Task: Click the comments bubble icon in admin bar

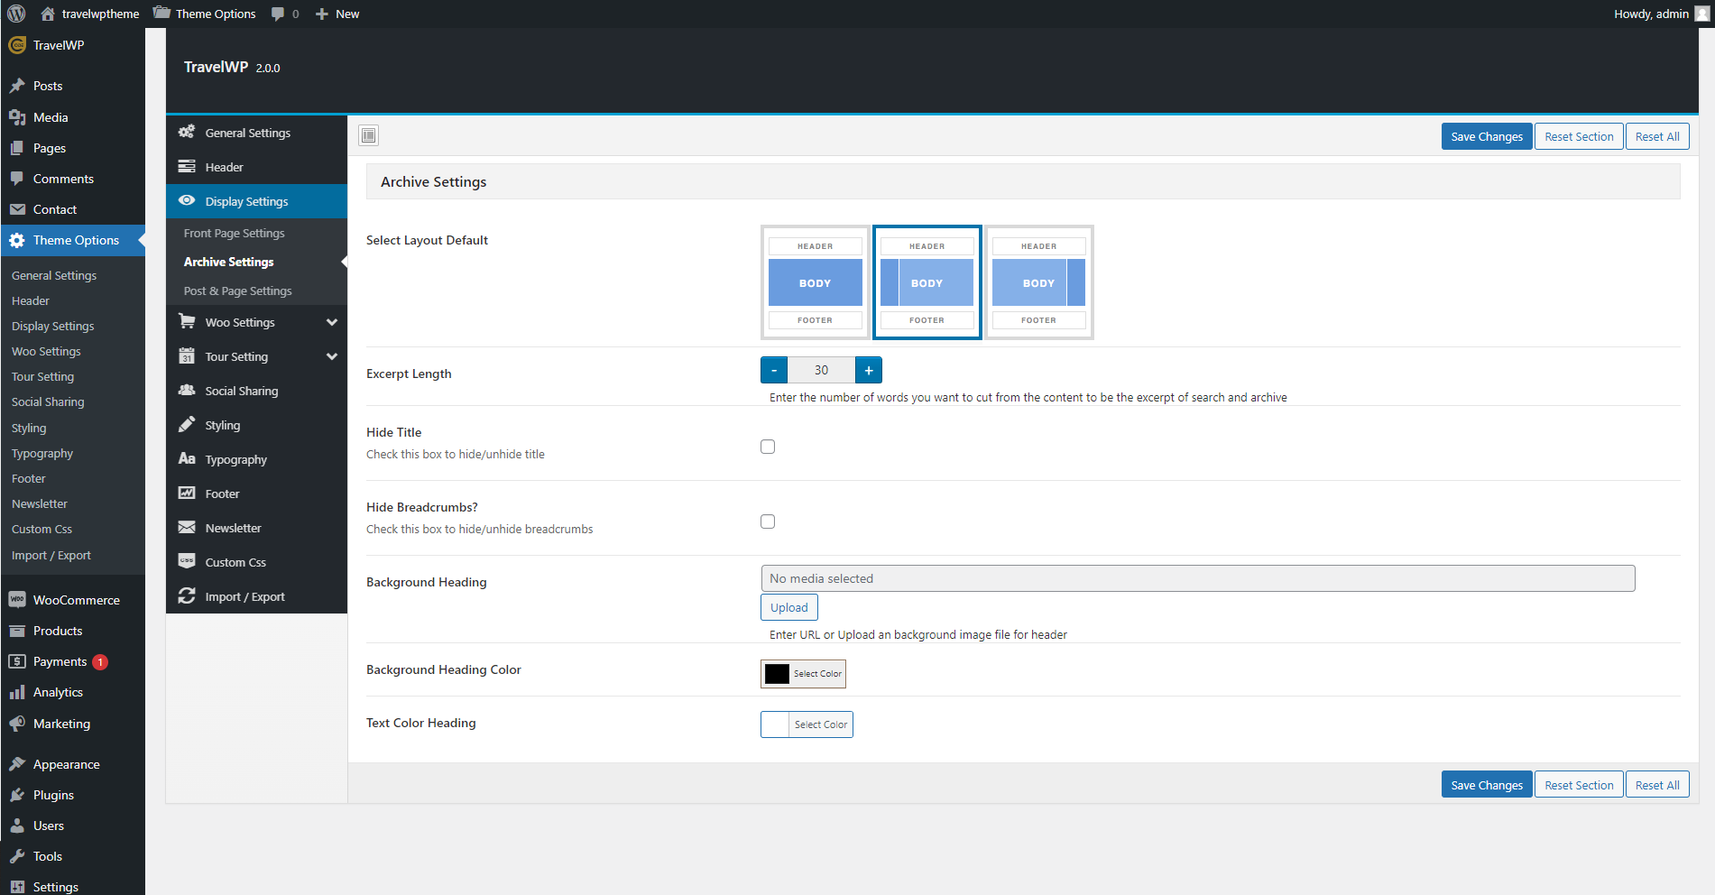Action: click(x=278, y=14)
